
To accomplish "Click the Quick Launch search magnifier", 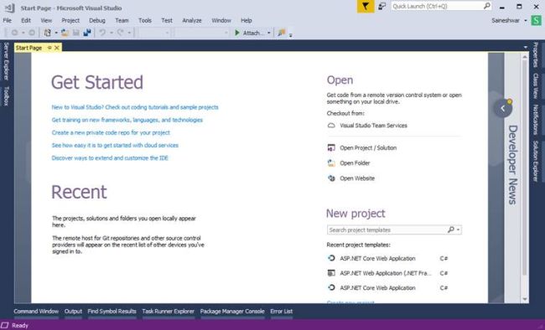I will point(487,6).
